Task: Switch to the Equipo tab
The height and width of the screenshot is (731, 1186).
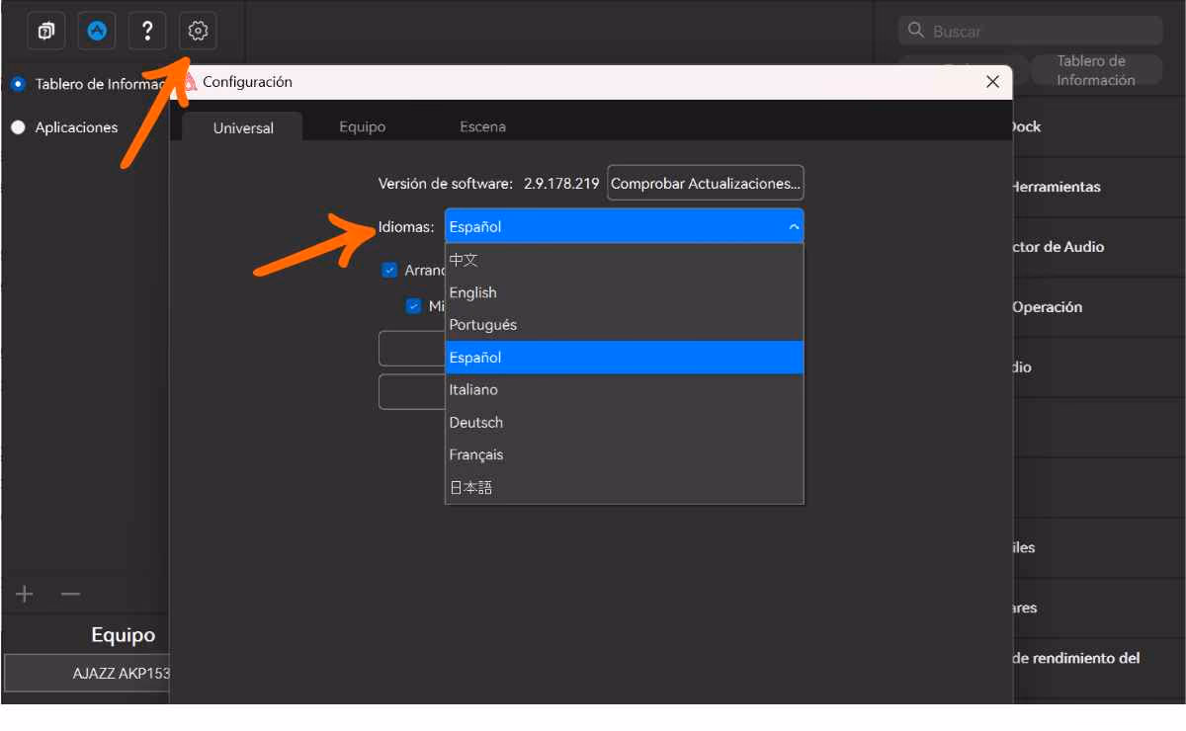Action: (x=362, y=126)
